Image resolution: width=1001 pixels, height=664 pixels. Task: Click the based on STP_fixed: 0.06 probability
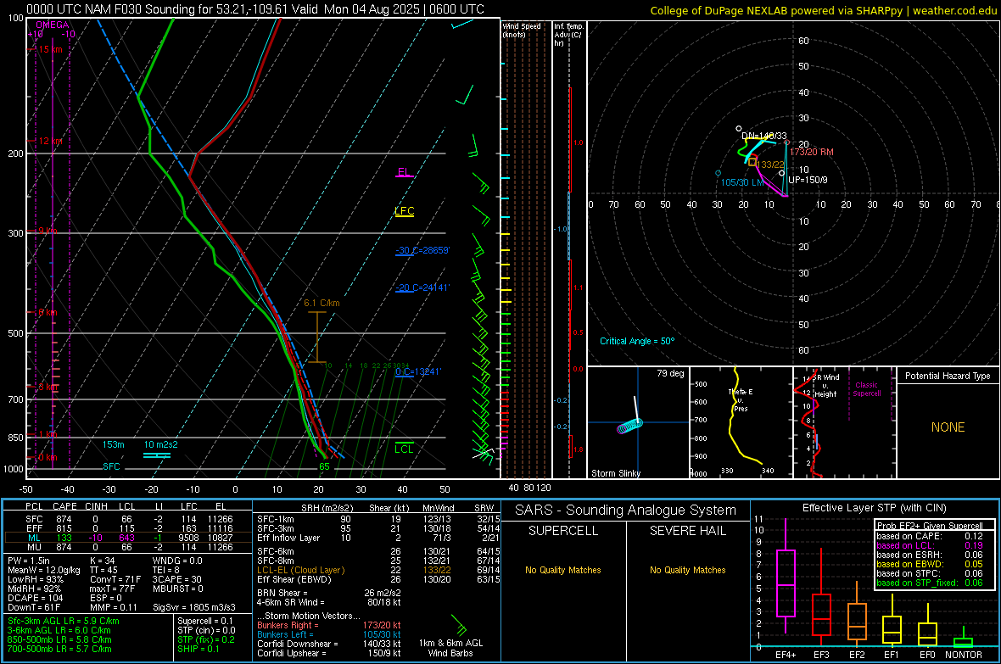930,583
